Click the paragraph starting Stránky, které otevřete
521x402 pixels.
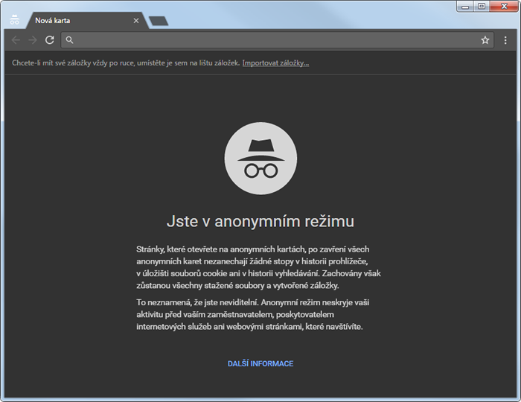258,267
